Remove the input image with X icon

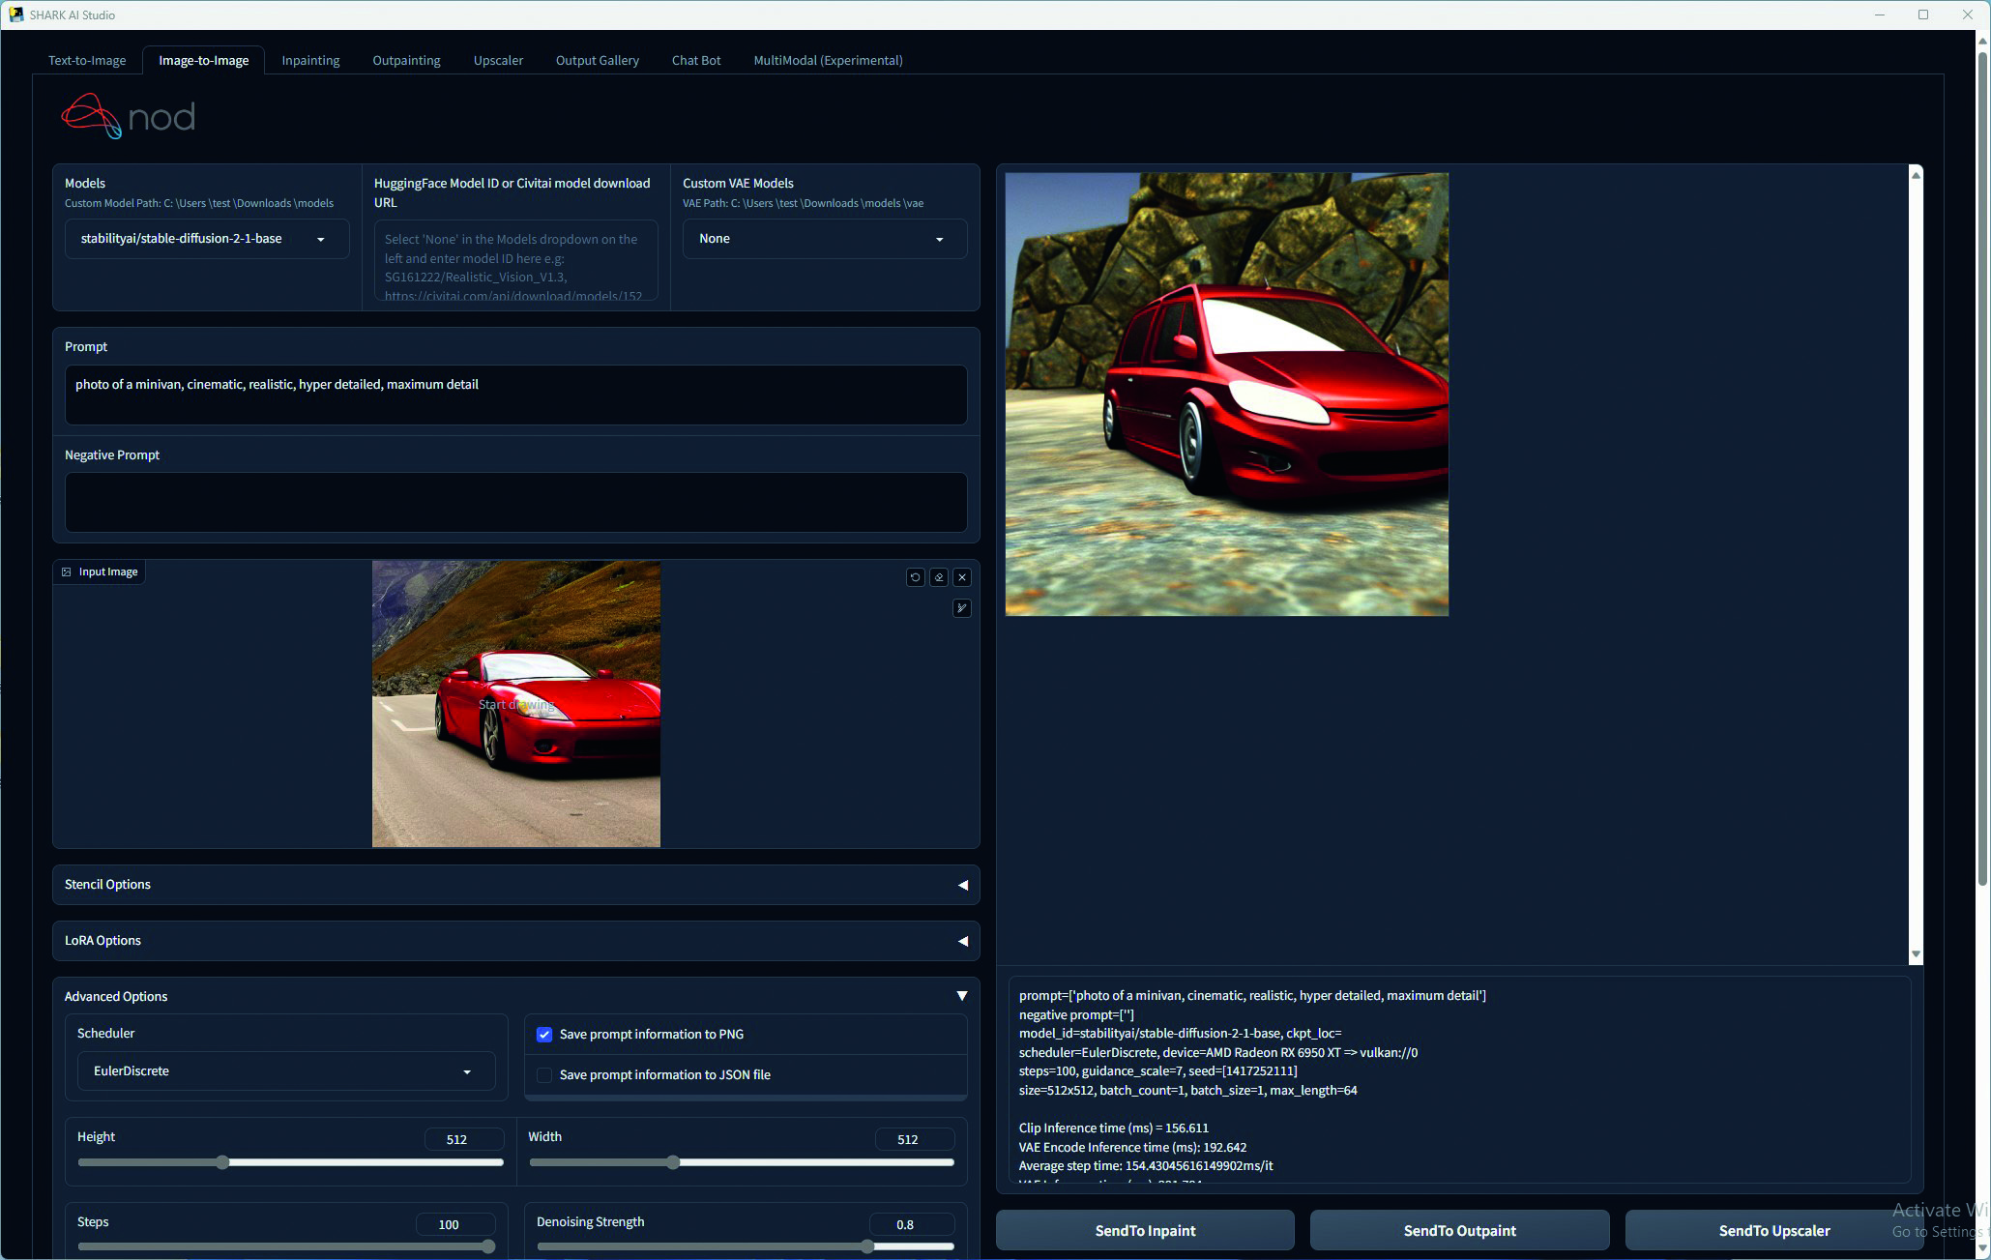(x=962, y=577)
